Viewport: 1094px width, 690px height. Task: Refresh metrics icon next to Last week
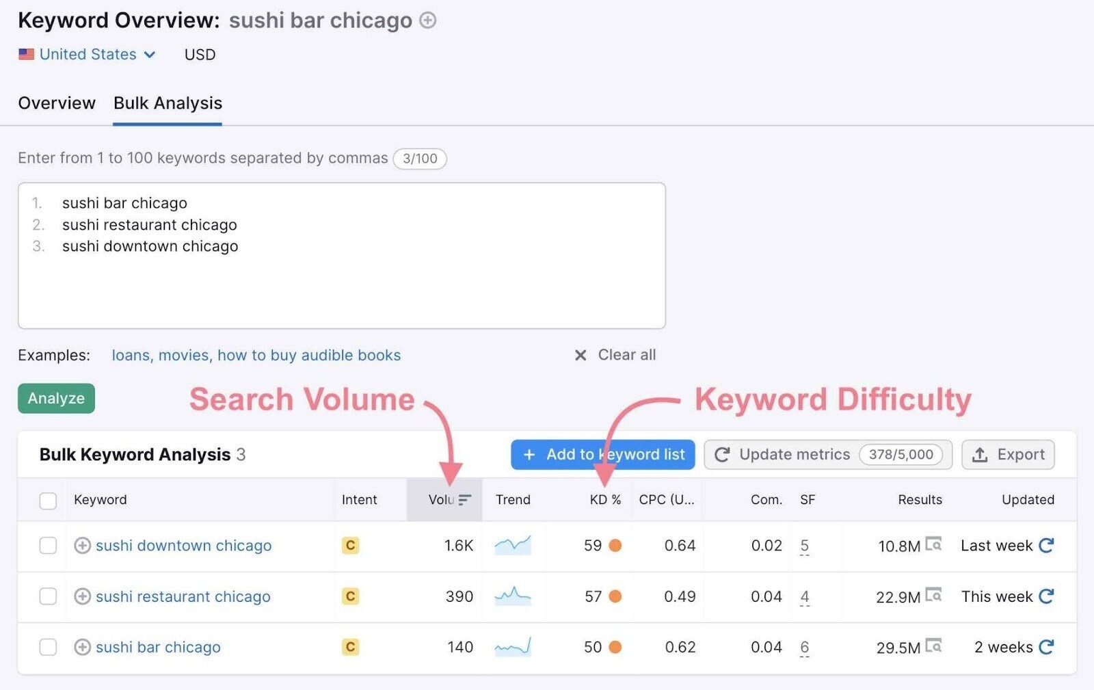tap(1046, 545)
